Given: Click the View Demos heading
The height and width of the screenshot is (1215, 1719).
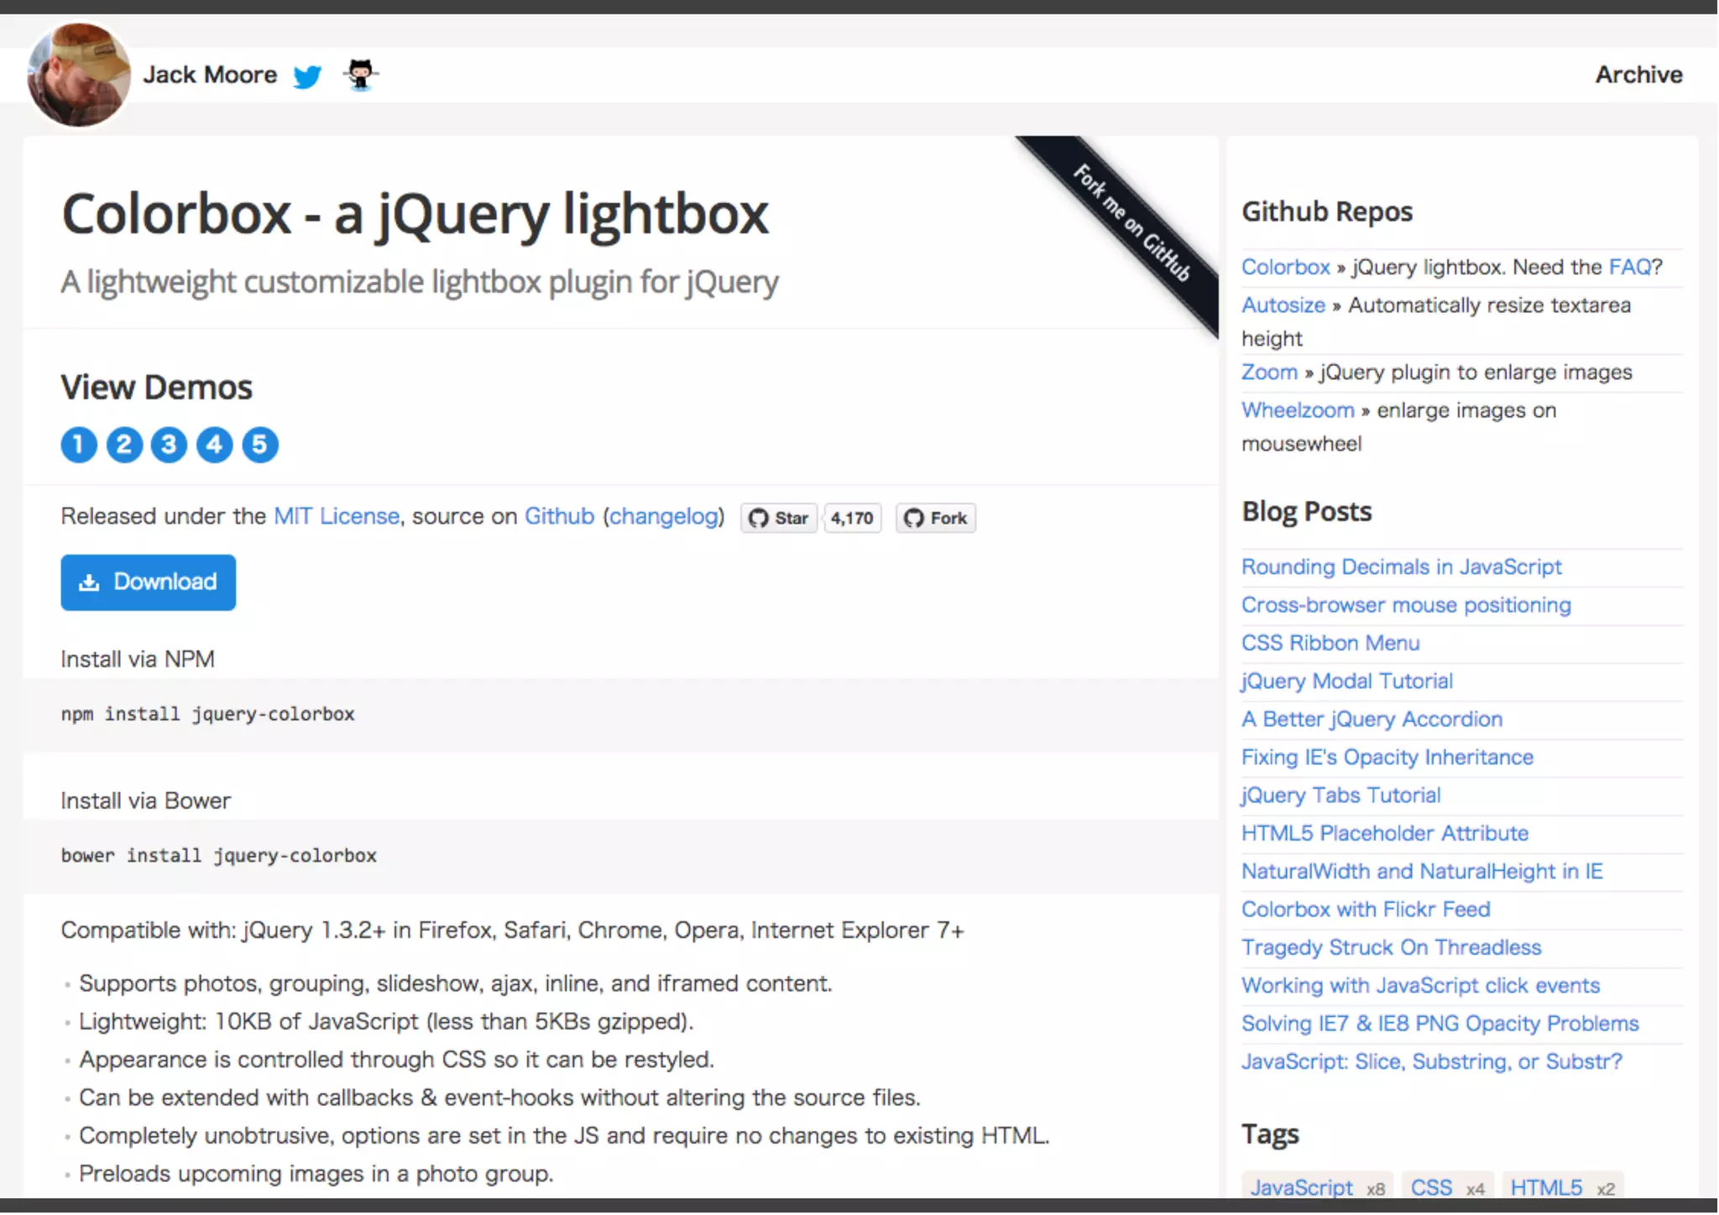Looking at the screenshot, I should click(x=156, y=388).
